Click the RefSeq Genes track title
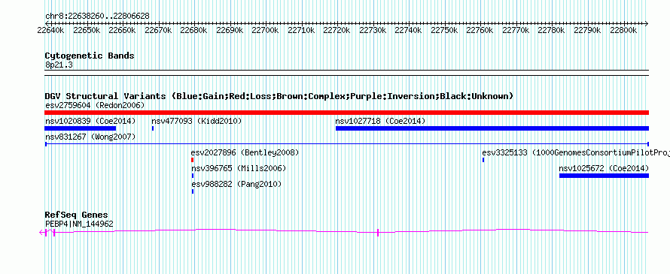Viewport: 670px width, 274px height. coord(77,215)
